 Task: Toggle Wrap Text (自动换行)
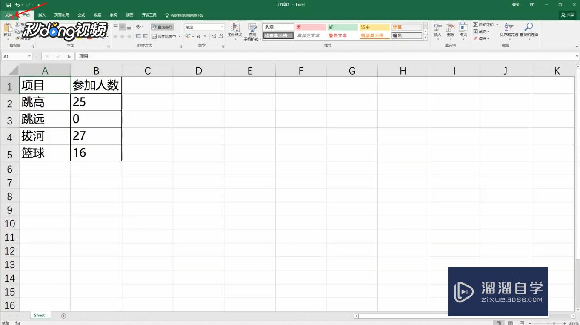(x=162, y=27)
